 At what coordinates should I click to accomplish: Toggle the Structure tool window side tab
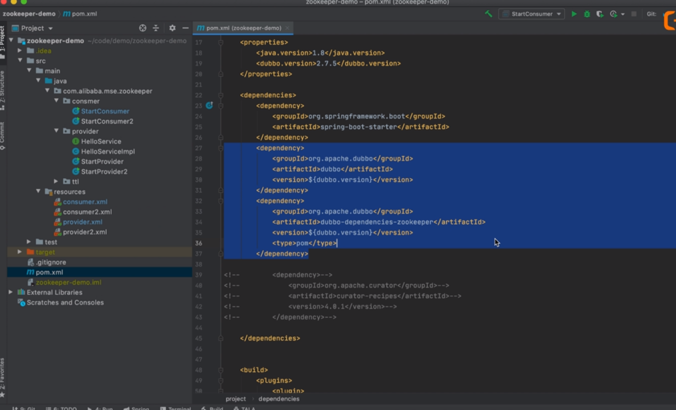click(3, 90)
